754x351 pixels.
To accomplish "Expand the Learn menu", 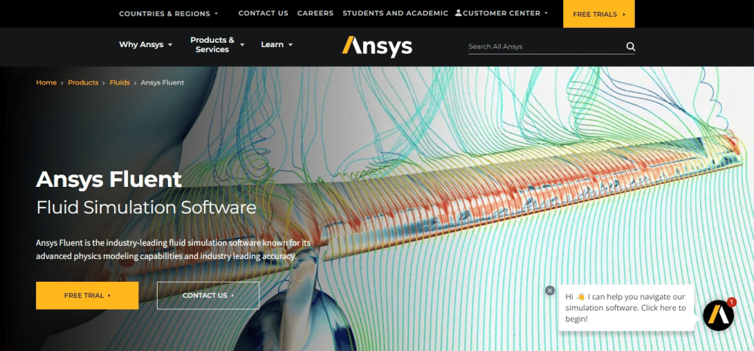I will point(277,45).
